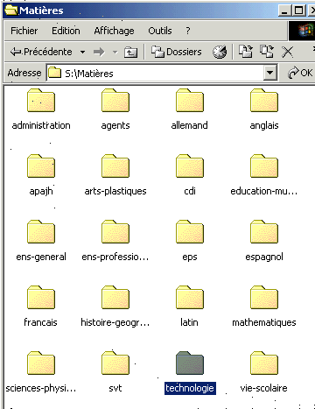Open the Affichage menu

(x=114, y=31)
